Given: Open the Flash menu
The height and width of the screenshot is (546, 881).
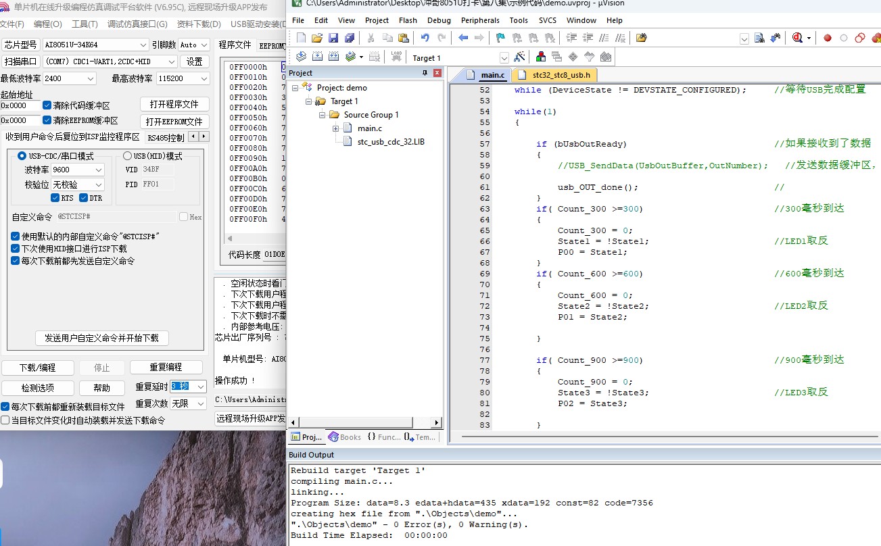Looking at the screenshot, I should click(408, 20).
